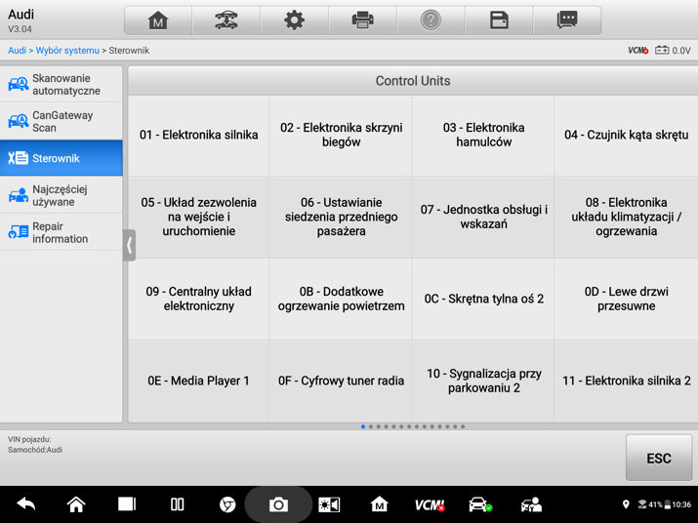
Task: Open 02 - Elektronika skrzyni biegów
Action: coord(341,135)
